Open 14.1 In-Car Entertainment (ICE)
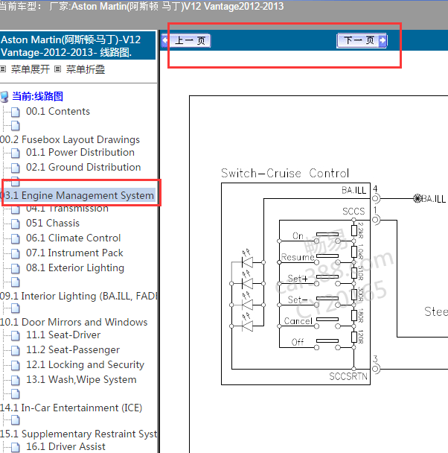The width and height of the screenshot is (448, 453). point(71,408)
